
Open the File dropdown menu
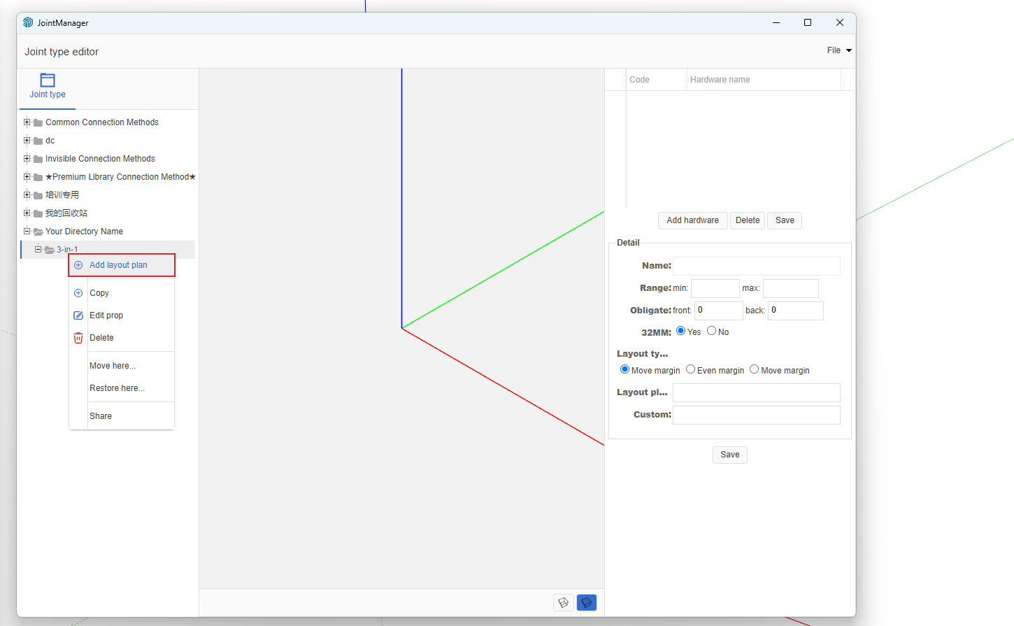tap(838, 50)
